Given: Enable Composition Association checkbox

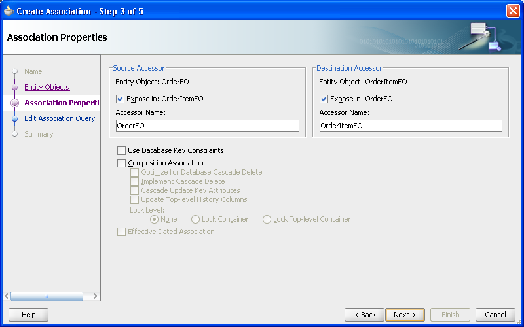Looking at the screenshot, I should click(121, 163).
